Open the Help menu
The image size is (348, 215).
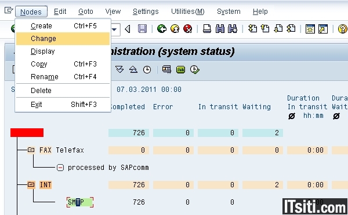pos(260,12)
